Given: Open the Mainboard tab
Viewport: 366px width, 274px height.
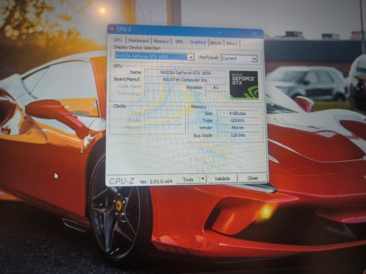Looking at the screenshot, I should coord(138,40).
